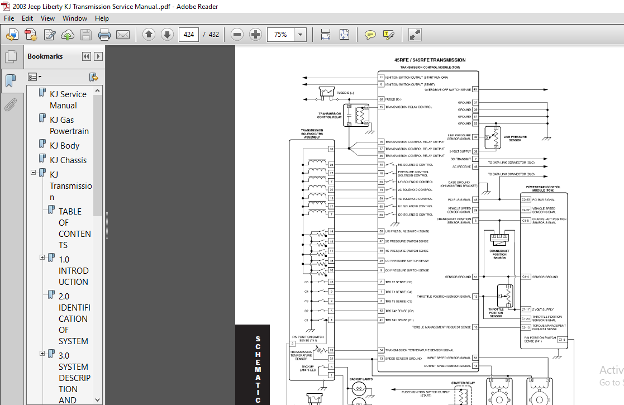
Task: Click the Create PDF online toolbar icon
Action: click(x=12, y=35)
